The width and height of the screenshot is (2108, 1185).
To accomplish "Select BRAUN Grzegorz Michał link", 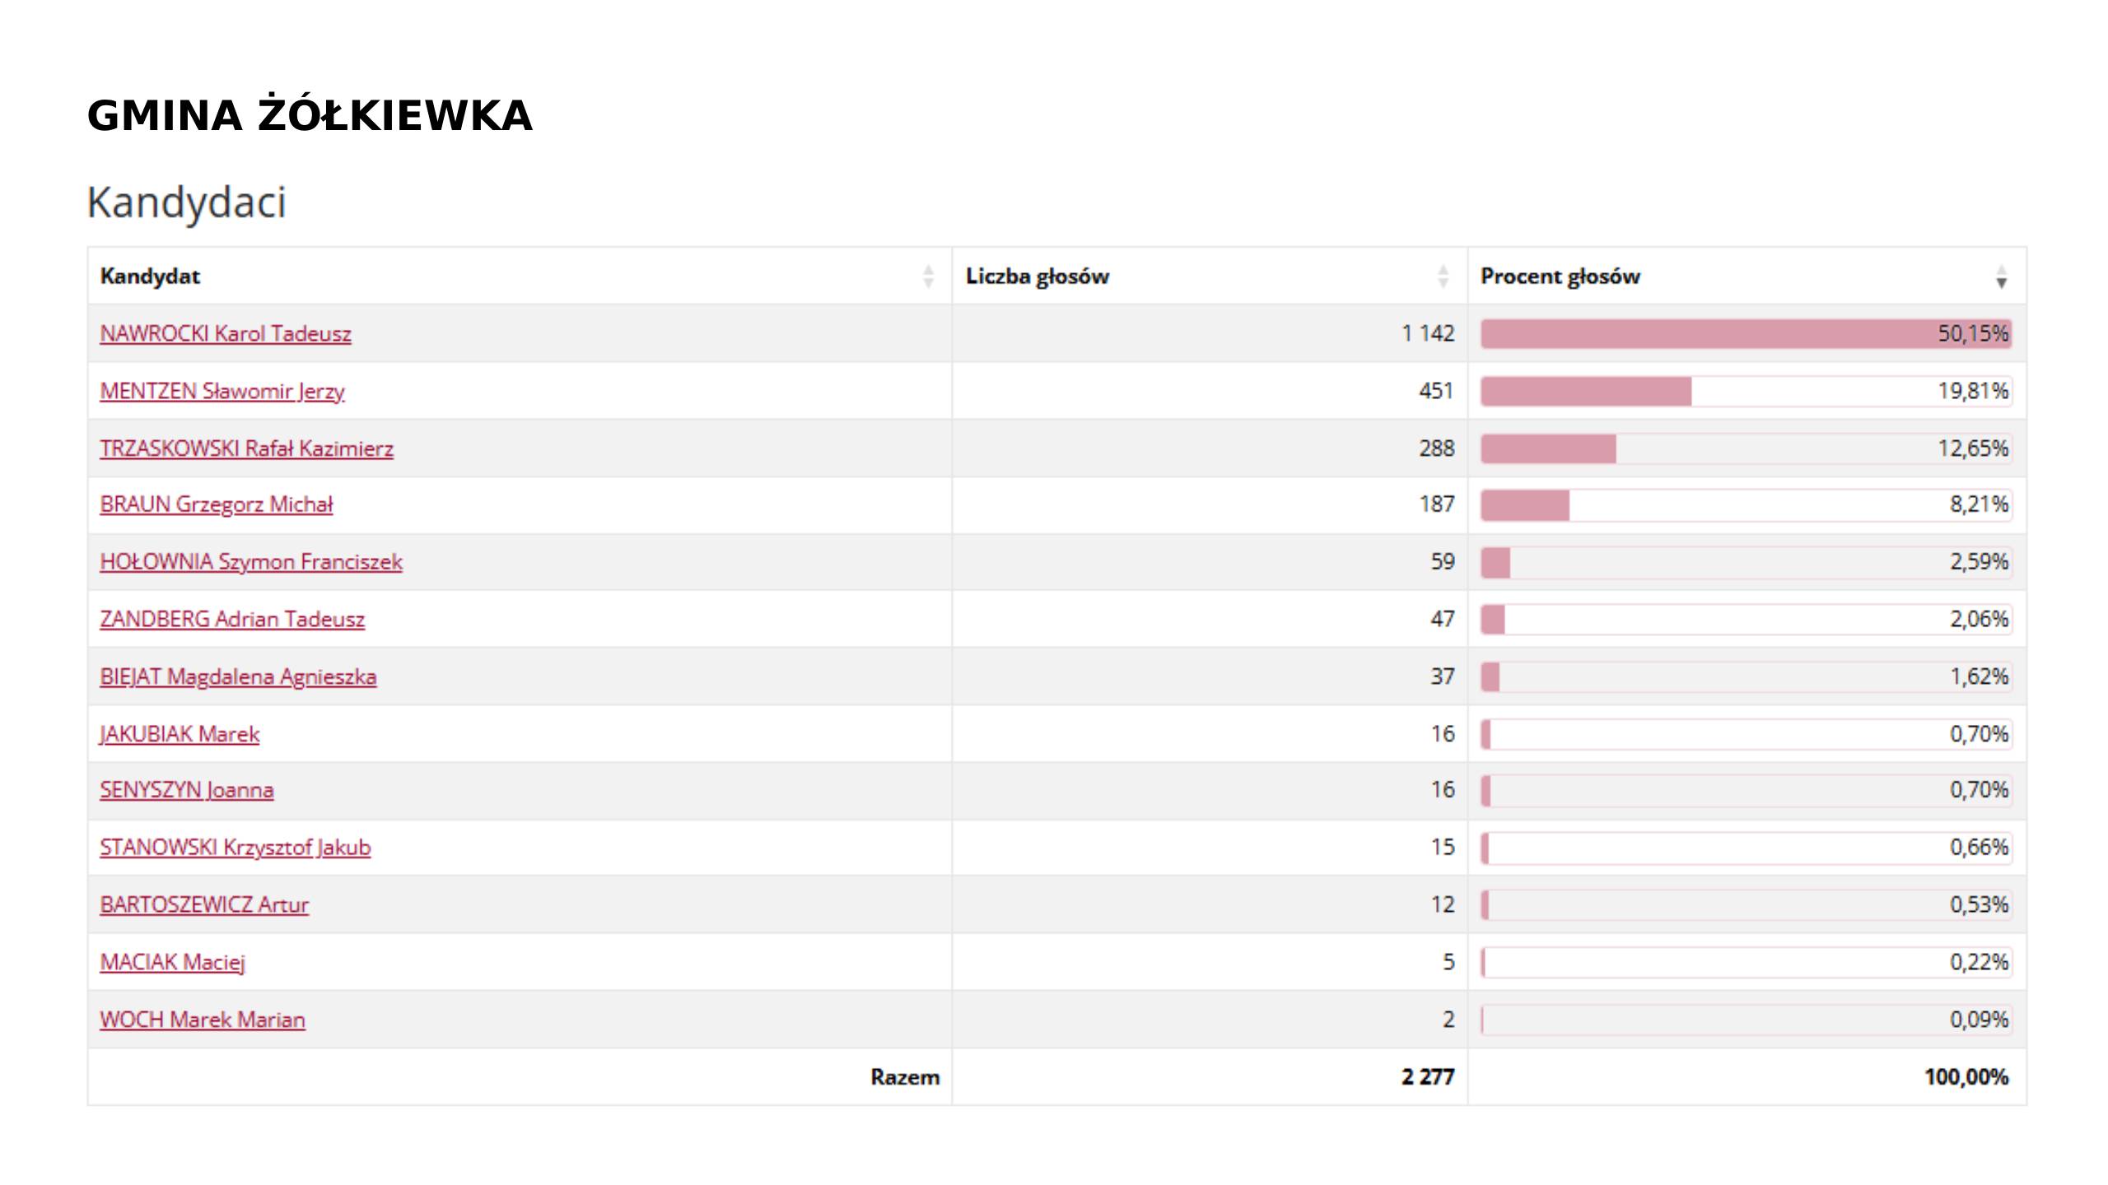I will (x=217, y=504).
